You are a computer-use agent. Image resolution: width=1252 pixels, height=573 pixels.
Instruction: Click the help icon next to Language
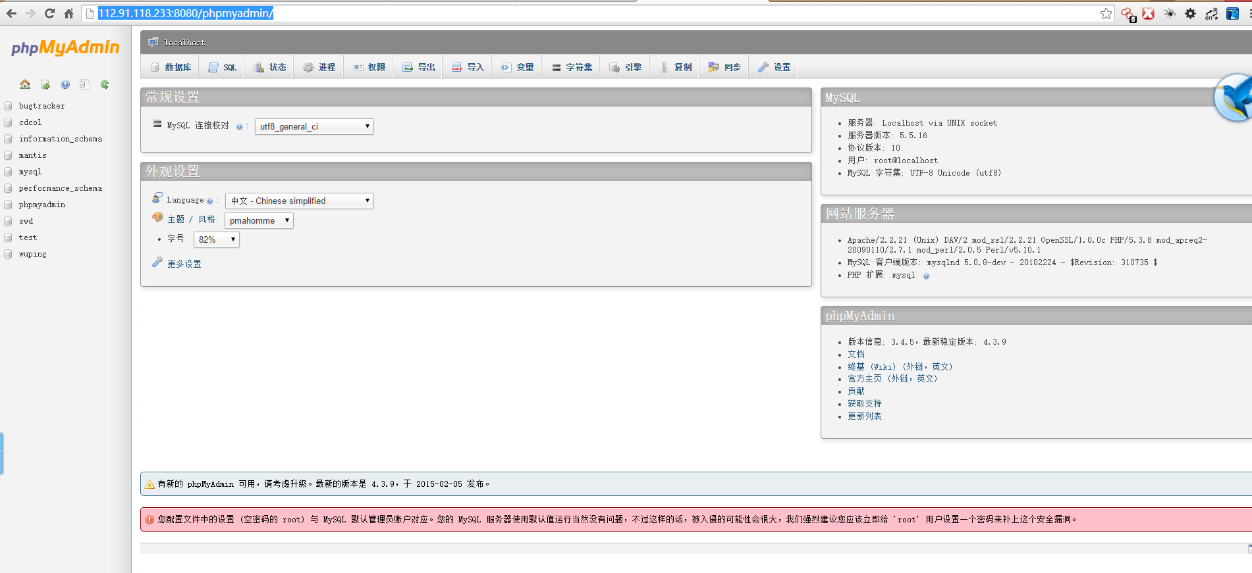pos(210,201)
